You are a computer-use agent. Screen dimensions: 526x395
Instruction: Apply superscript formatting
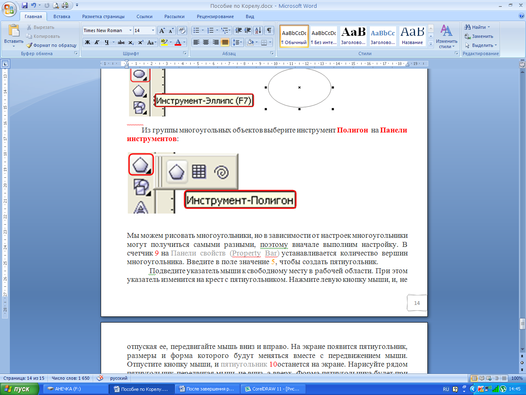click(x=141, y=42)
